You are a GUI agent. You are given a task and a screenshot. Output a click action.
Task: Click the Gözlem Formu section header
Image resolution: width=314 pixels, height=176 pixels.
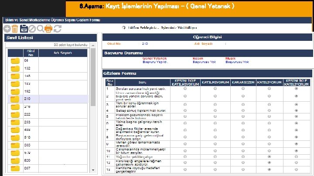click(x=207, y=73)
